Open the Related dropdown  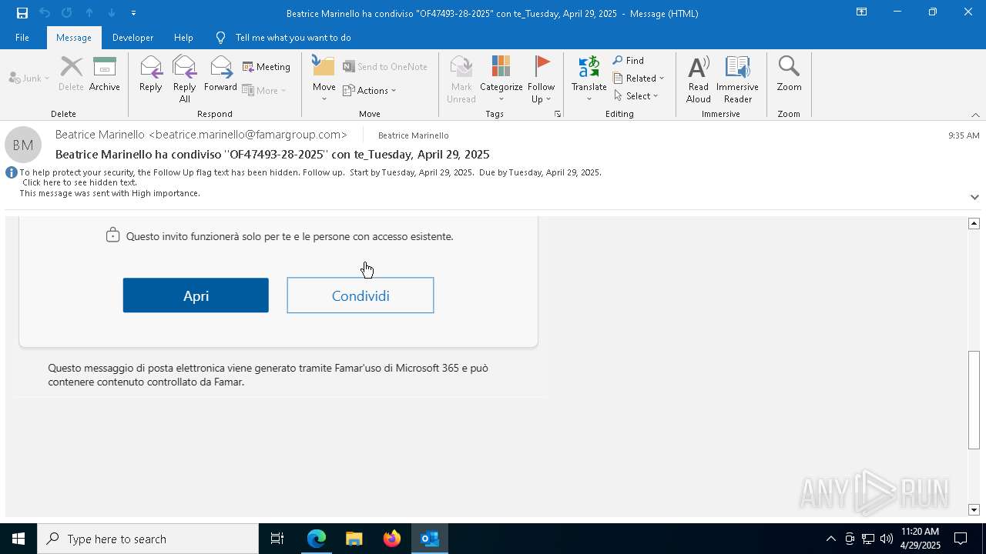click(639, 78)
